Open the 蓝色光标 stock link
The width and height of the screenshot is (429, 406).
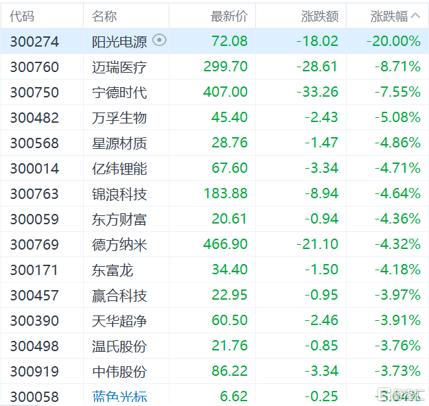pos(119,396)
